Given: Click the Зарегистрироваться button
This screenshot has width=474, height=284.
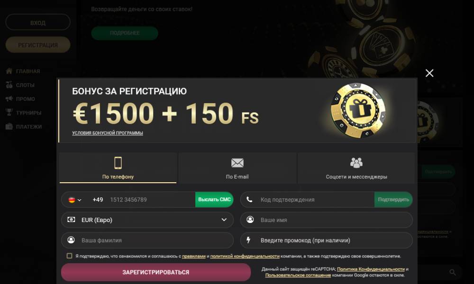Looking at the screenshot, I should (x=156, y=272).
